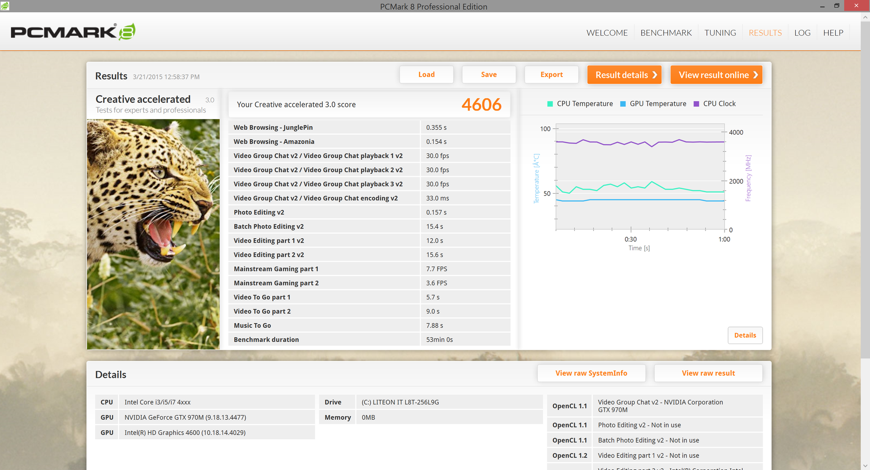Save the current benchmark result
Viewport: 870px width, 470px height.
[x=488, y=75]
